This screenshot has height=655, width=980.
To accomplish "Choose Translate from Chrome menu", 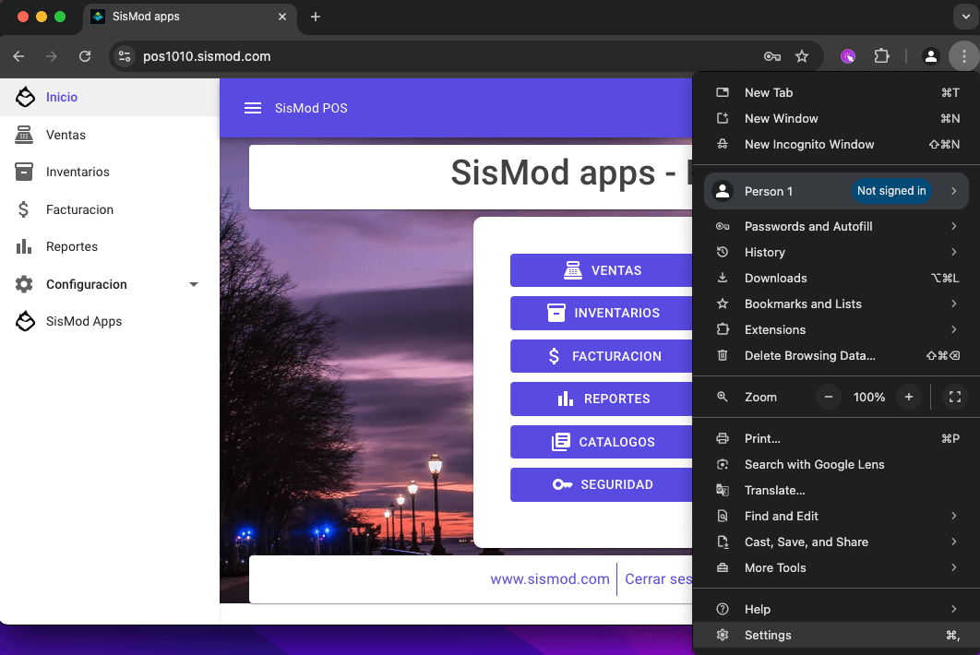I will tap(836, 490).
